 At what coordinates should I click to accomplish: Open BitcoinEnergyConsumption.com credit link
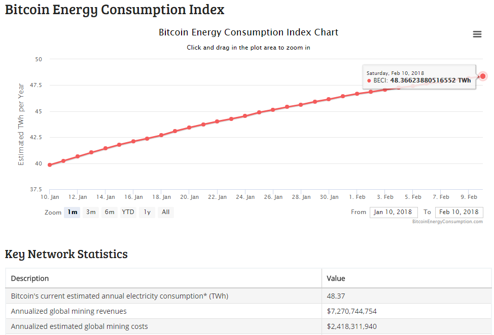[447, 222]
